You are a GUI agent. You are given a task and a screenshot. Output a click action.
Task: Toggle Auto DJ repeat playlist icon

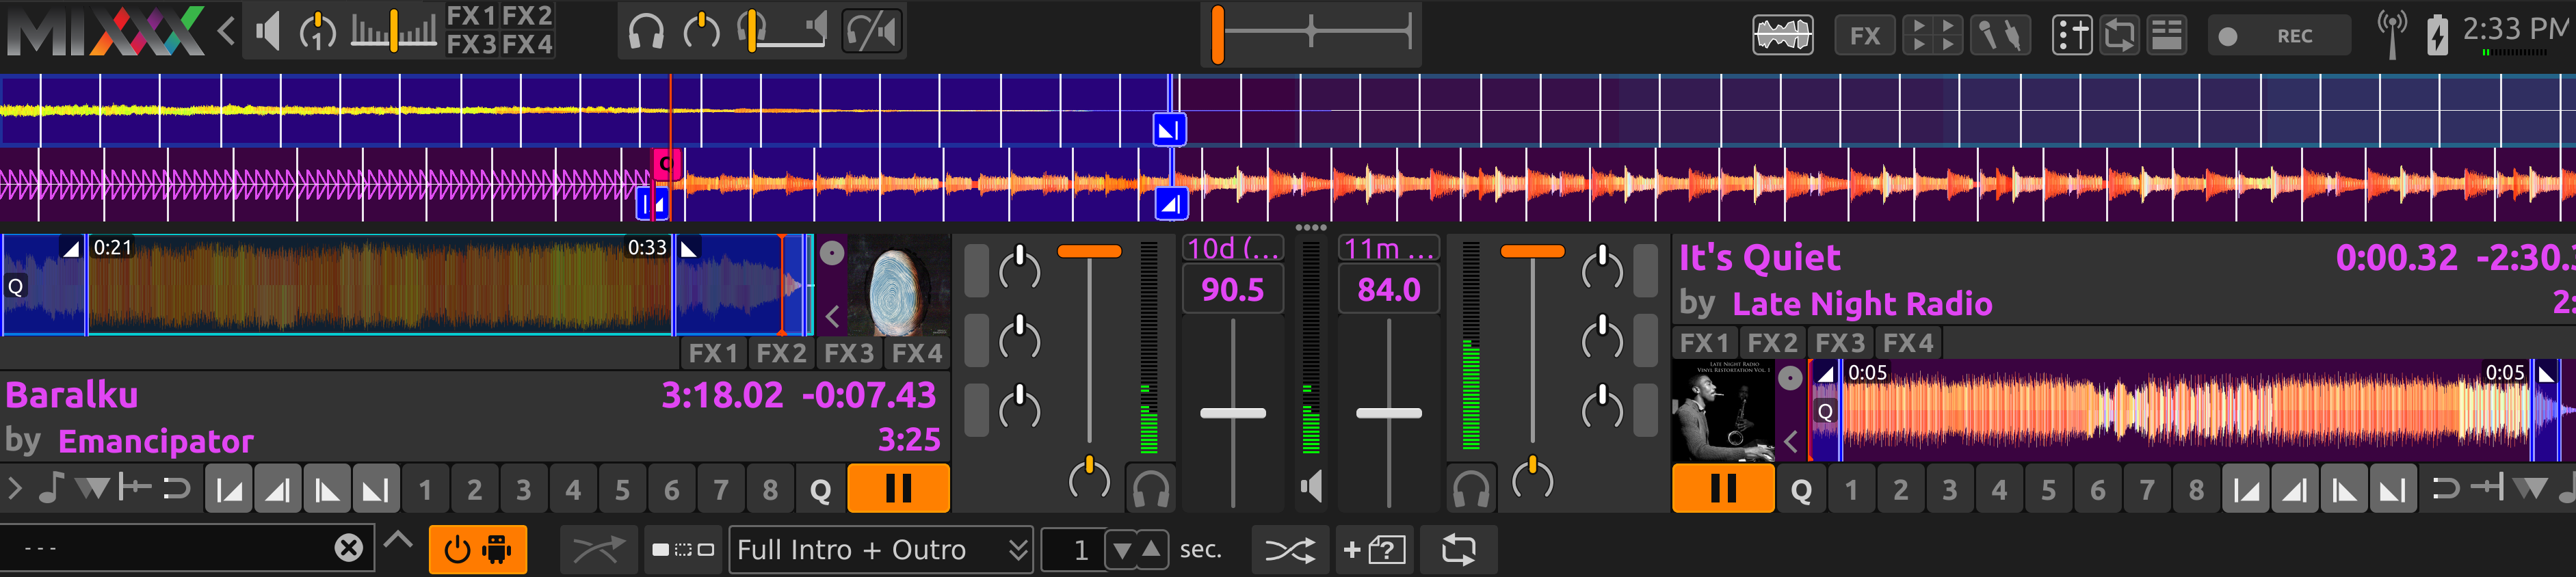point(1457,549)
